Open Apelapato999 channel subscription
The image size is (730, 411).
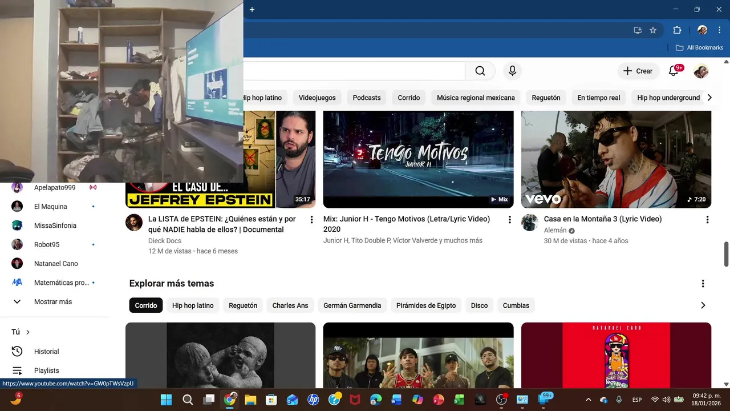pos(54,187)
